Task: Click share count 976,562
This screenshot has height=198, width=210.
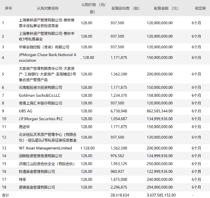Action: pos(118,156)
